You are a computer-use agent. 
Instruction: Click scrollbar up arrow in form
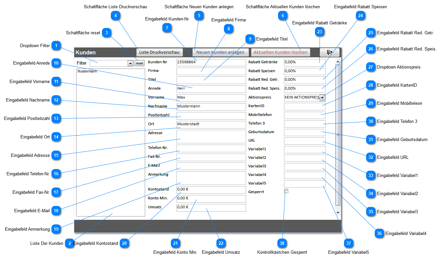(x=337, y=62)
